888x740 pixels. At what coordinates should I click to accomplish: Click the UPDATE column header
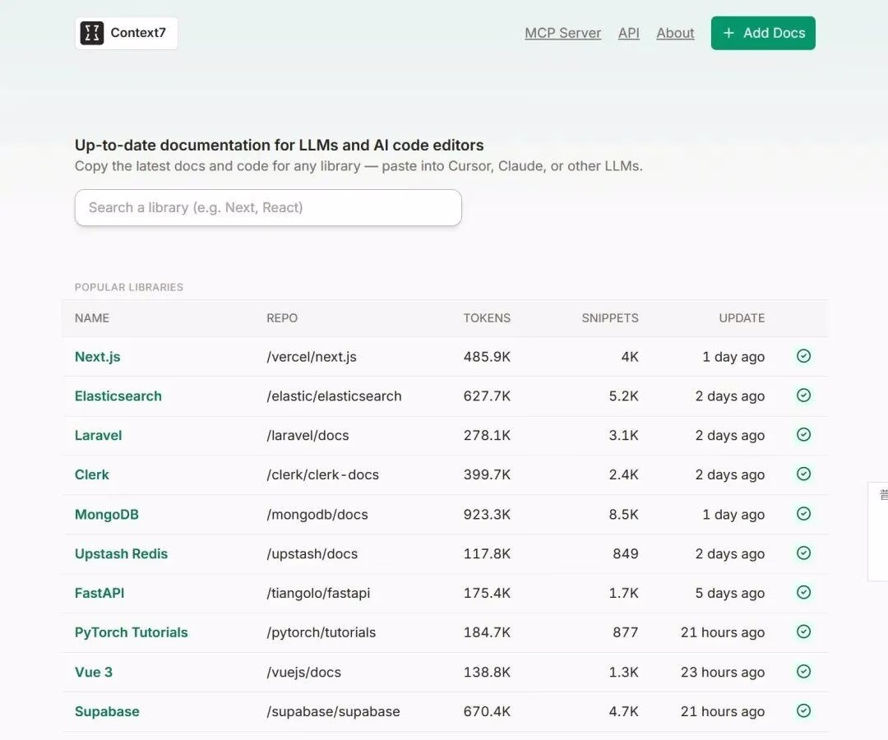pos(742,318)
